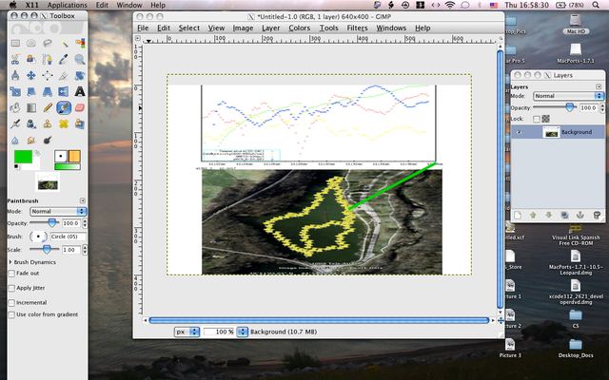Open the Layer menu
609x380 pixels.
[270, 28]
